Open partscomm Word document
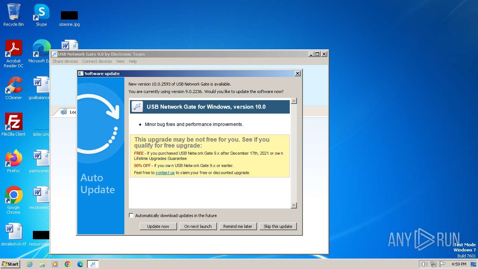This screenshot has height=269, width=478. pyautogui.click(x=41, y=161)
